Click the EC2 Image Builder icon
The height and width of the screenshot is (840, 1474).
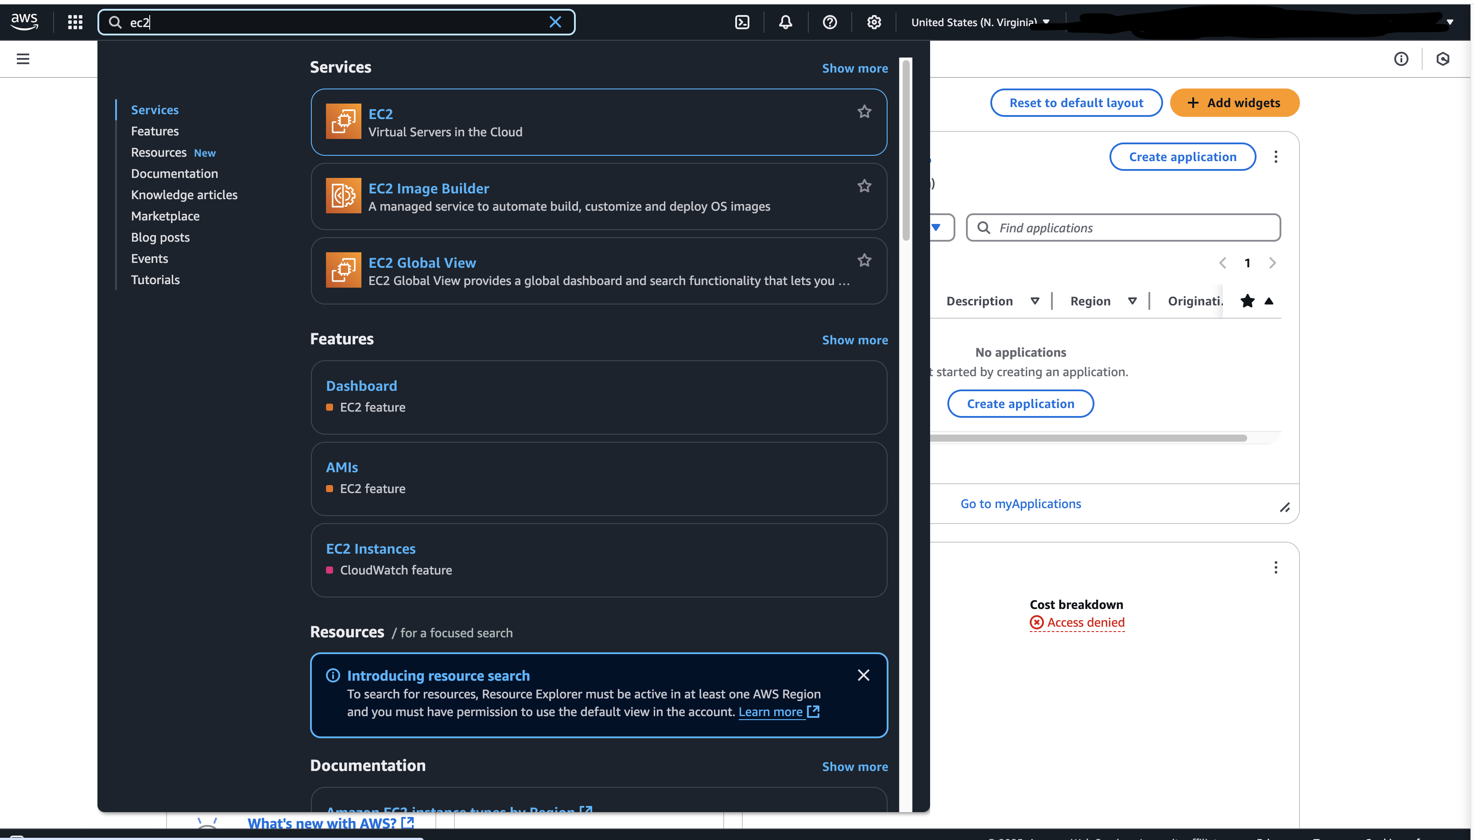point(344,196)
